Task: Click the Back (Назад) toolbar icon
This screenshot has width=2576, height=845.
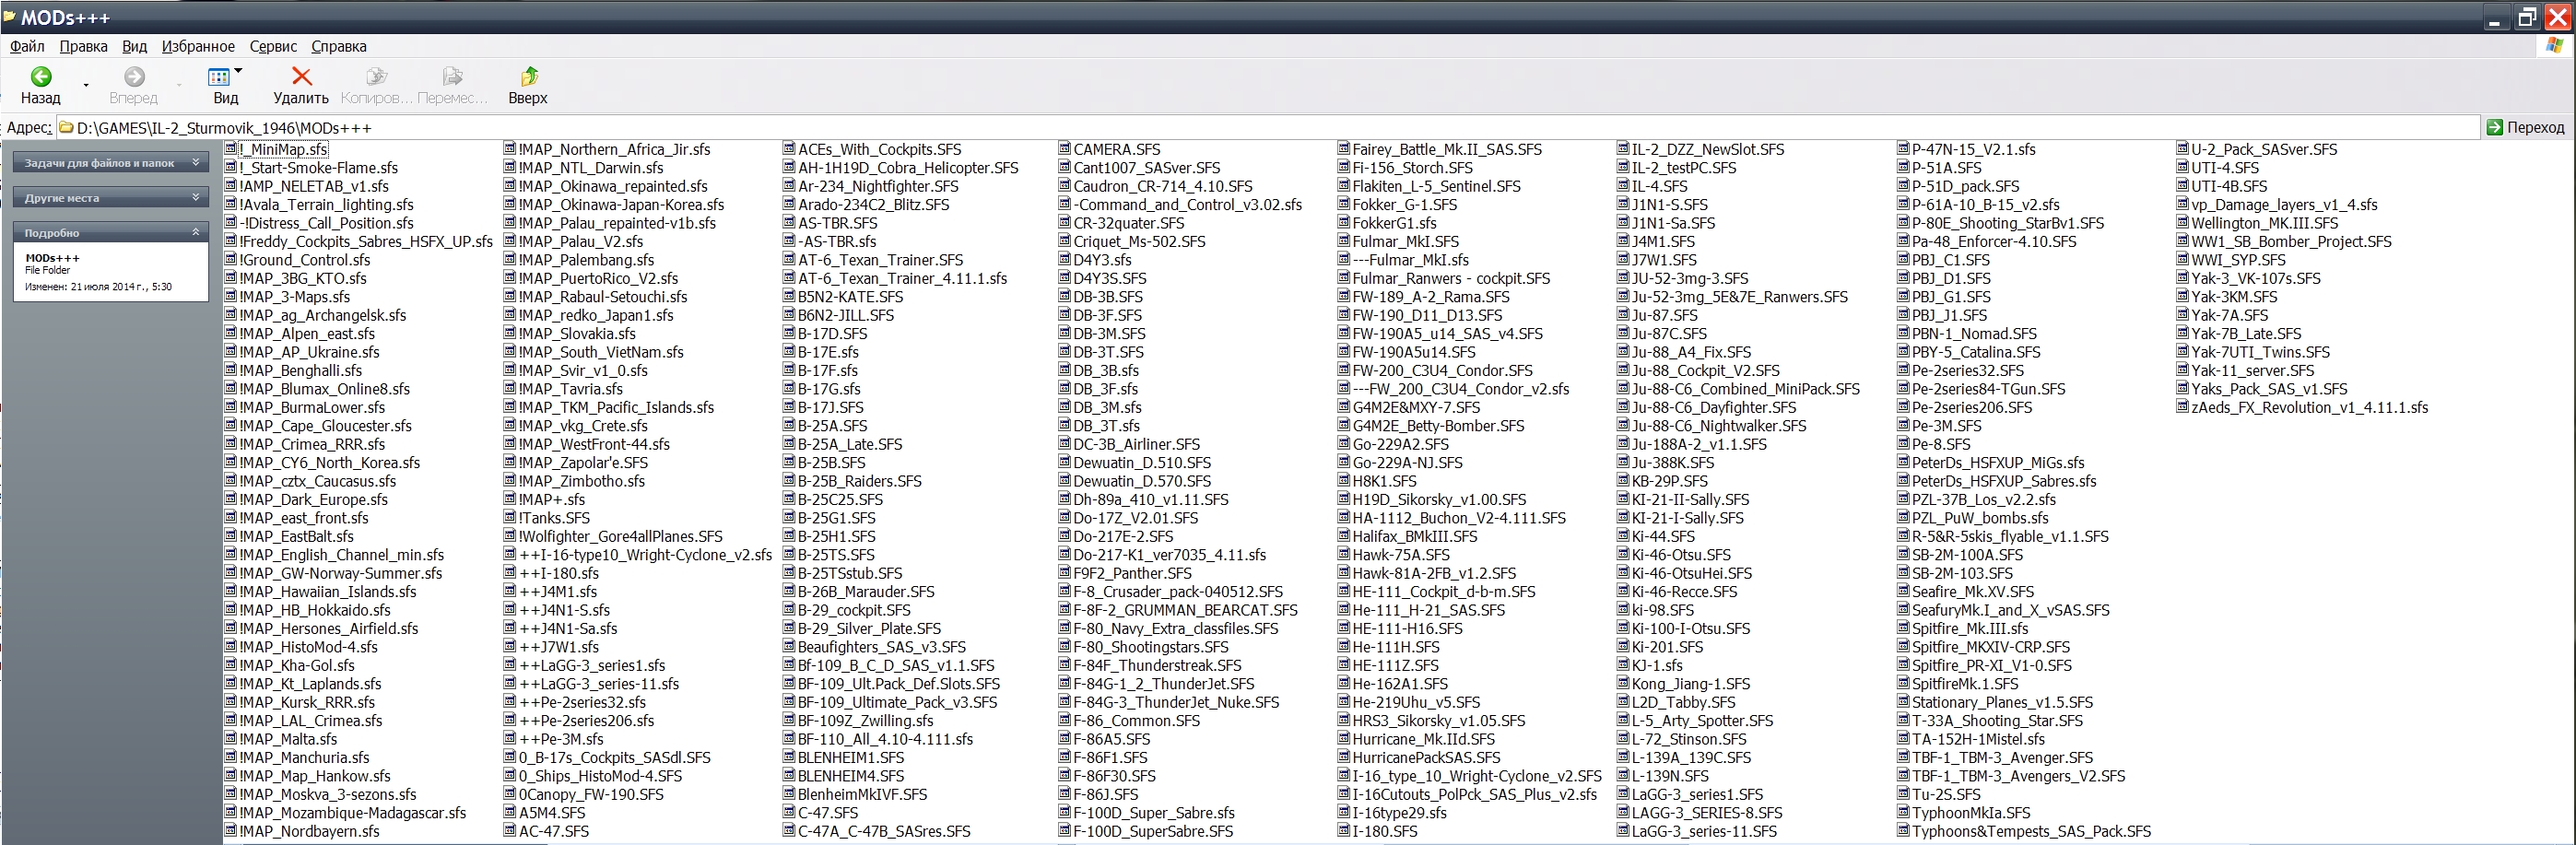Action: [41, 76]
